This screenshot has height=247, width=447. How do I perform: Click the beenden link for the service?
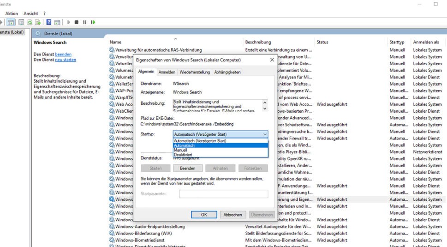coord(63,54)
